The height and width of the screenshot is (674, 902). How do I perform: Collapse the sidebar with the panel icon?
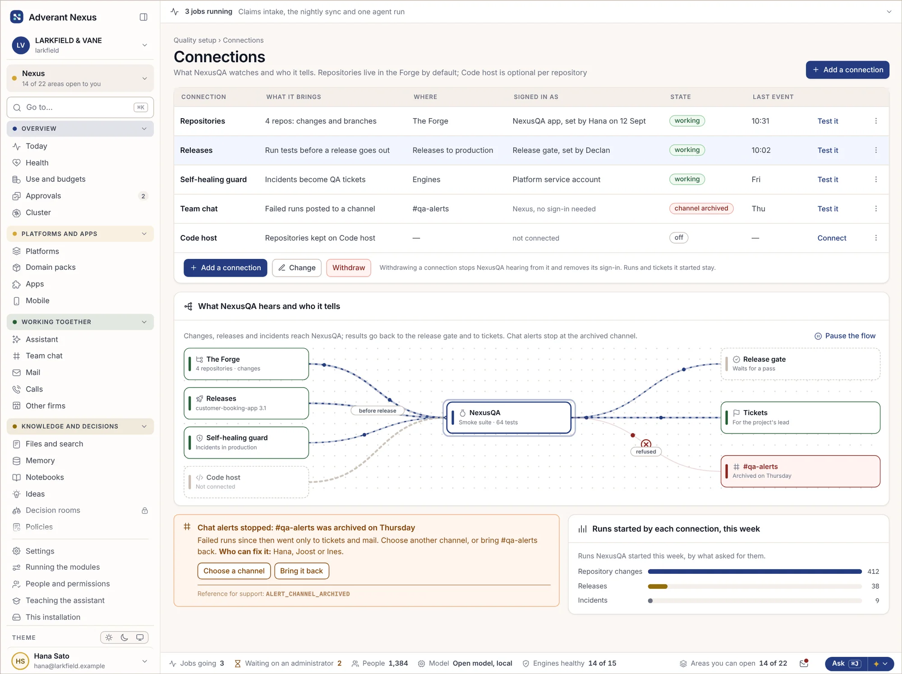[143, 17]
